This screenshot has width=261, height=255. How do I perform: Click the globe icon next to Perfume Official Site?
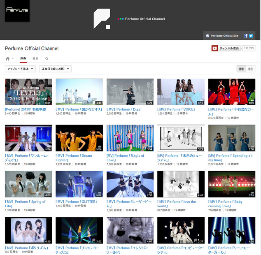(x=207, y=36)
